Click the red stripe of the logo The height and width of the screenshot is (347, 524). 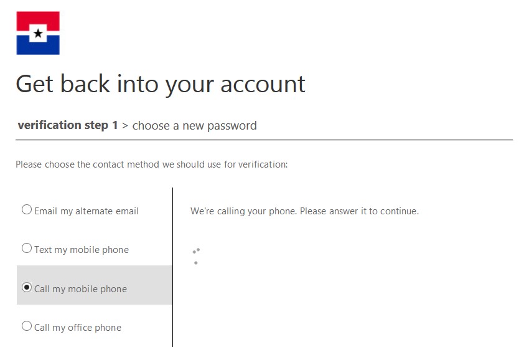[38, 18]
